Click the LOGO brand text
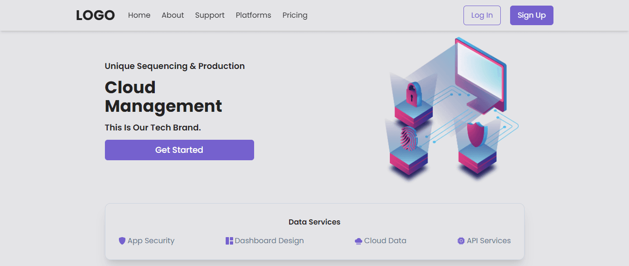The height and width of the screenshot is (266, 629). [x=96, y=15]
